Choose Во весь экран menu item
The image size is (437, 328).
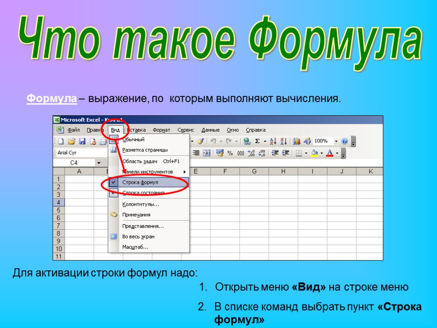148,237
